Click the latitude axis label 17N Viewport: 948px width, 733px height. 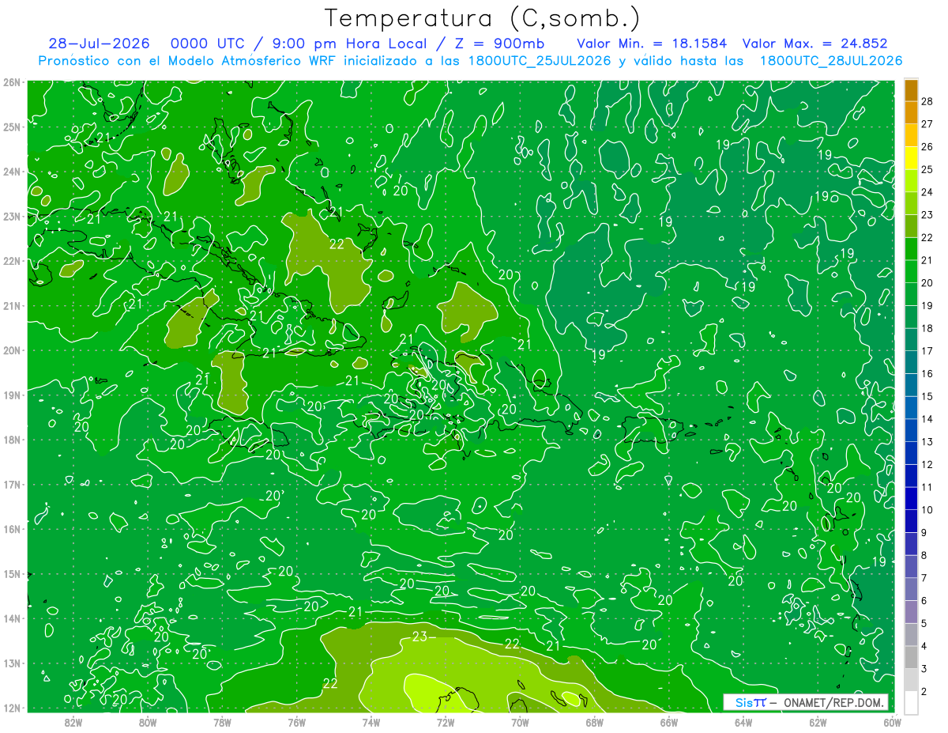click(12, 484)
